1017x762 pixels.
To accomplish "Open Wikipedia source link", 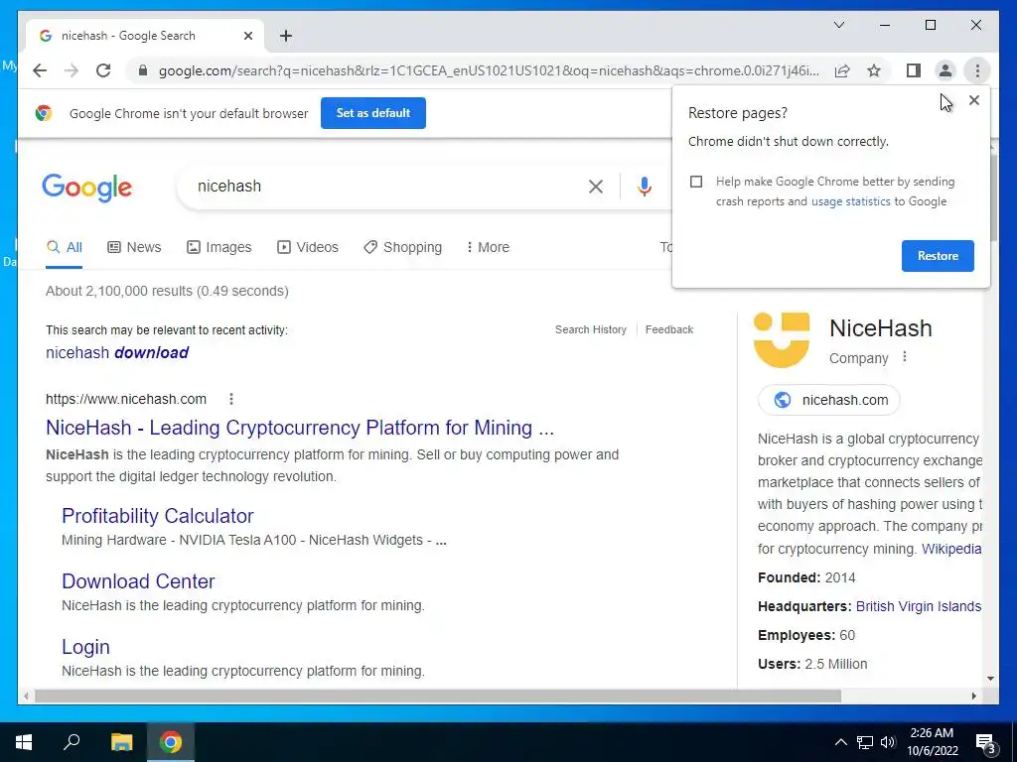I will pyautogui.click(x=950, y=549).
